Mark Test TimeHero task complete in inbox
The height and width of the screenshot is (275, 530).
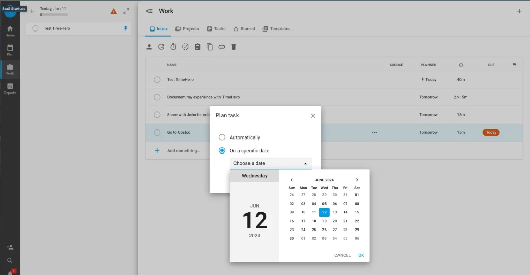[x=157, y=80]
